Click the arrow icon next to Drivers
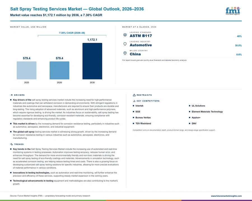 (11, 95)
